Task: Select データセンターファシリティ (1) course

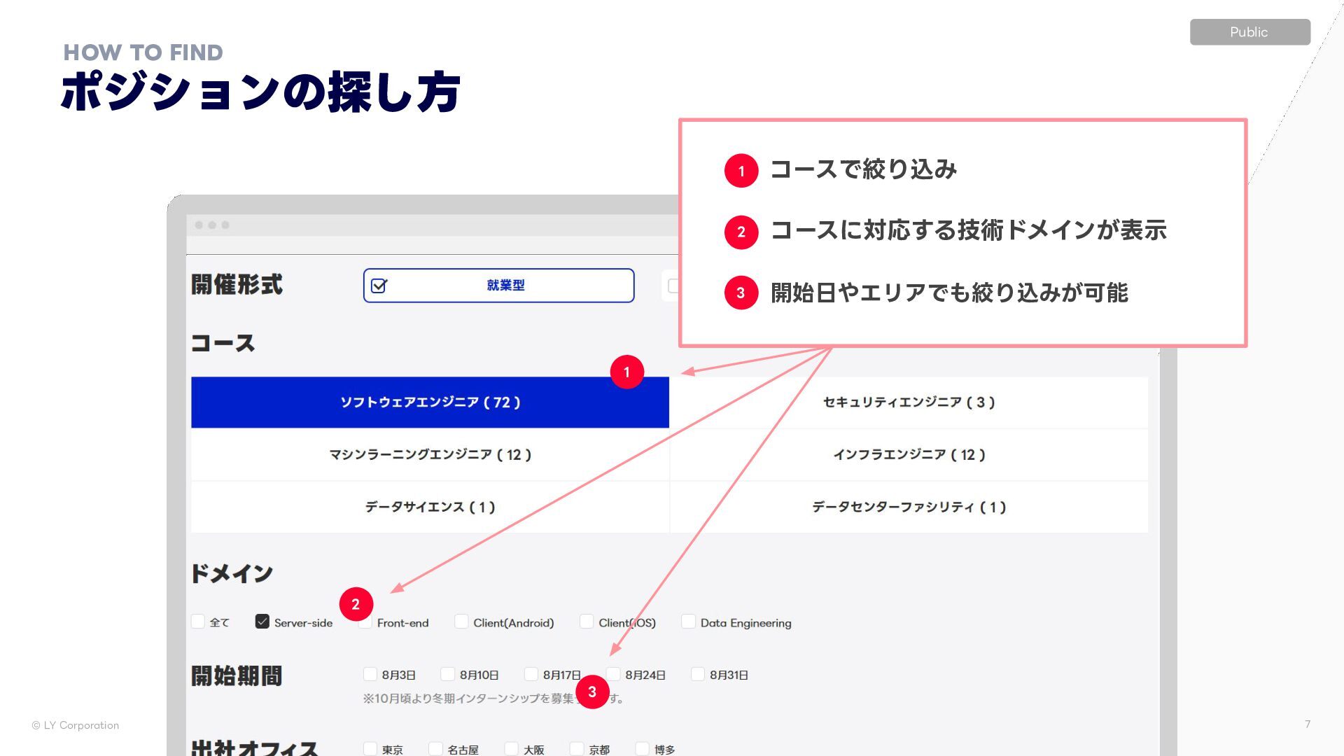Action: tap(909, 507)
